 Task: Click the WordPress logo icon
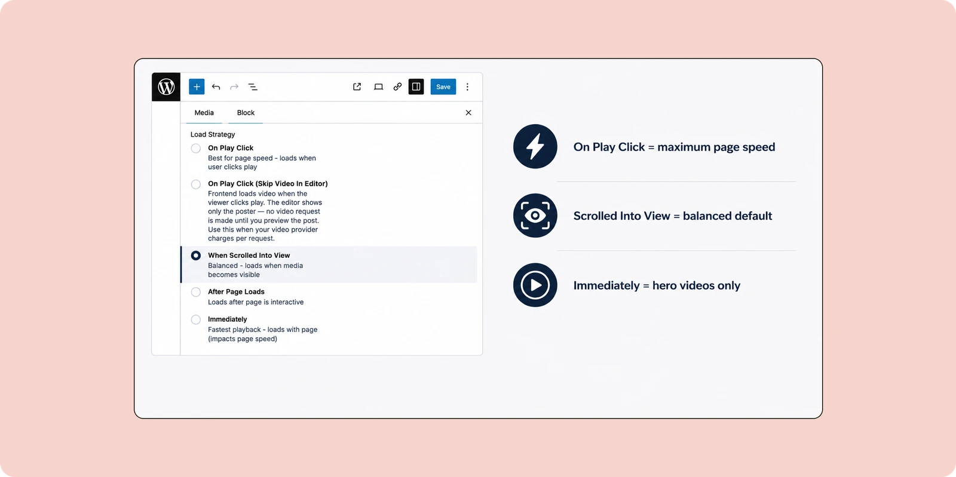(166, 87)
